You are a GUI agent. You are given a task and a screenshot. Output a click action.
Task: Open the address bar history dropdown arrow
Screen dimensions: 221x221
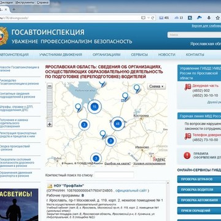[x=149, y=18]
